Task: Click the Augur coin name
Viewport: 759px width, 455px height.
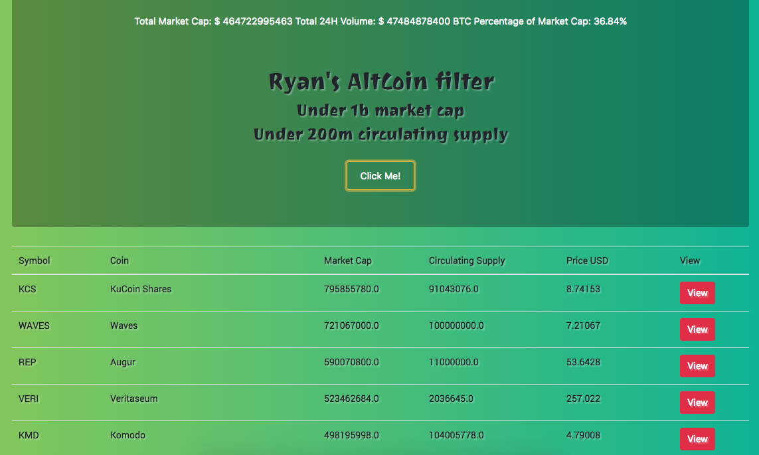Action: click(123, 362)
